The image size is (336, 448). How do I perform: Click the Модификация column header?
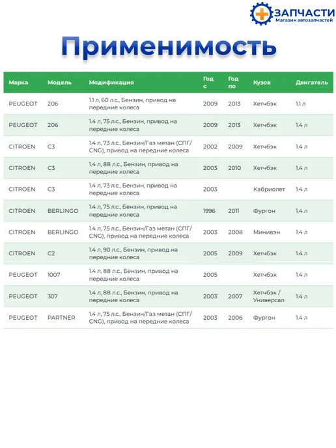tap(111, 83)
